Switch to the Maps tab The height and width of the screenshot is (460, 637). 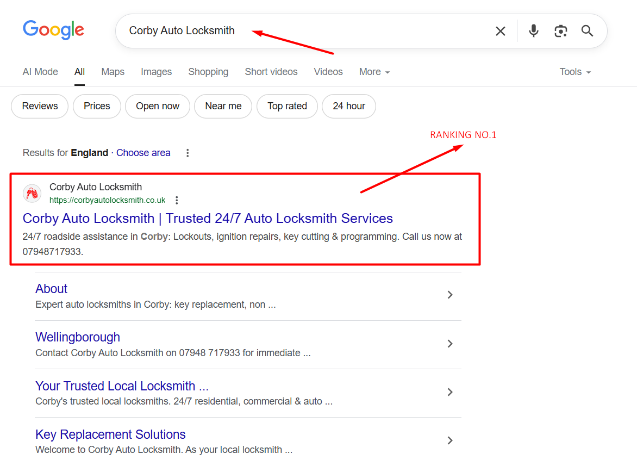coord(113,72)
